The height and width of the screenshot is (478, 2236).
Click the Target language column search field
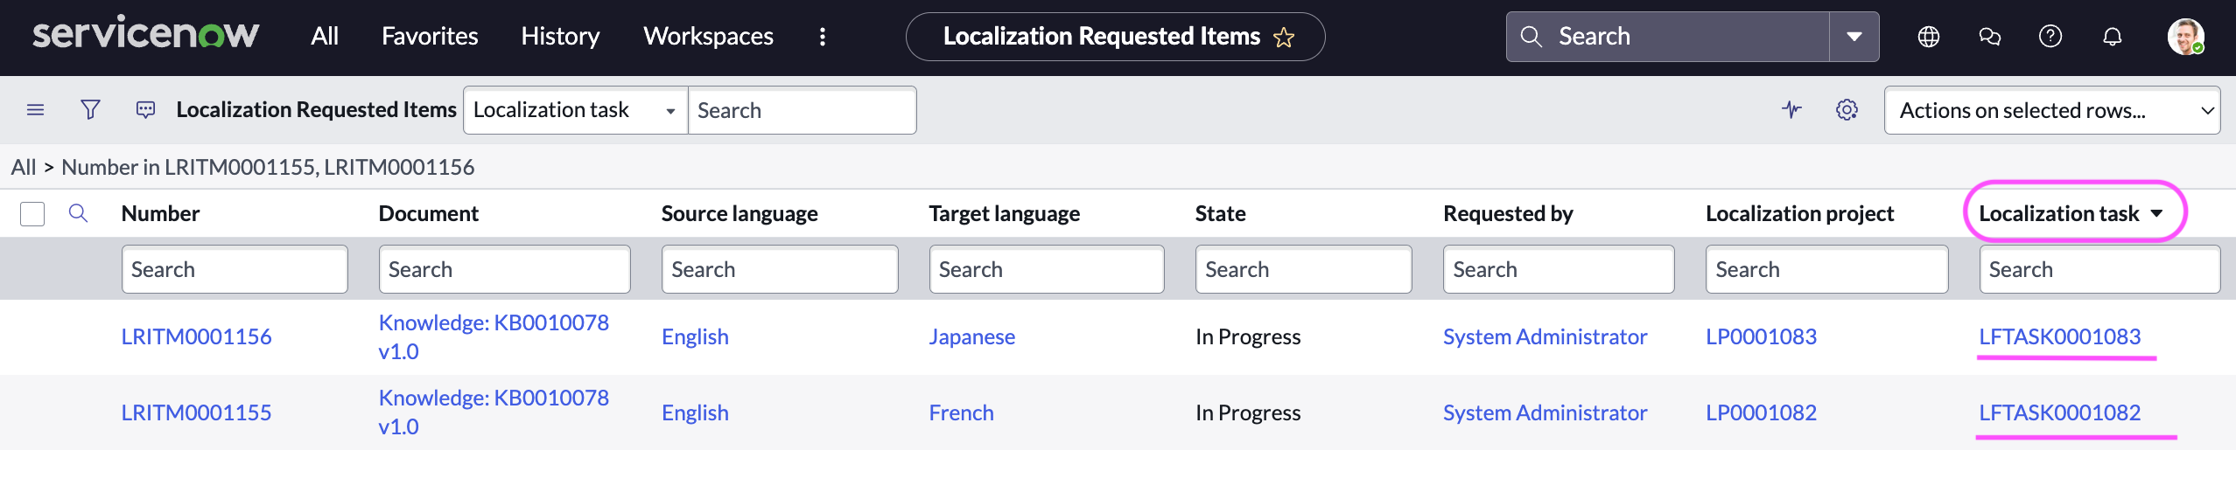(1046, 269)
